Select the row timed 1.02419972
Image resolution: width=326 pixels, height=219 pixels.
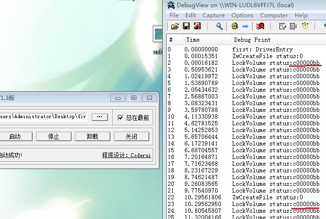(246, 76)
